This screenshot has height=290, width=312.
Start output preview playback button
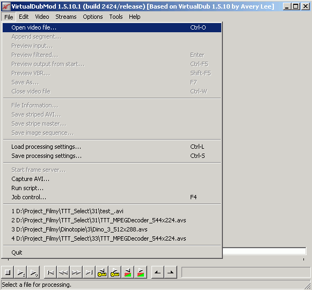(34, 272)
